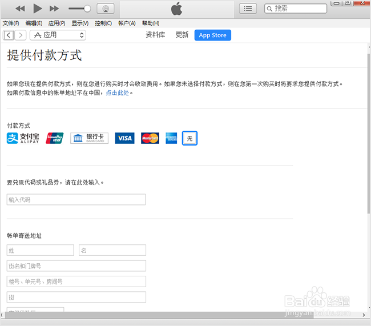Click into the 搜索 search field
The image size is (371, 326).
(x=296, y=9)
